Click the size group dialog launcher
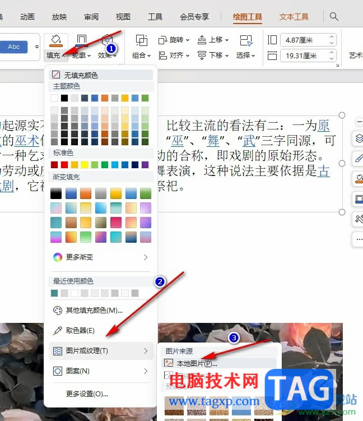363x421 pixels. pyautogui.click(x=337, y=65)
